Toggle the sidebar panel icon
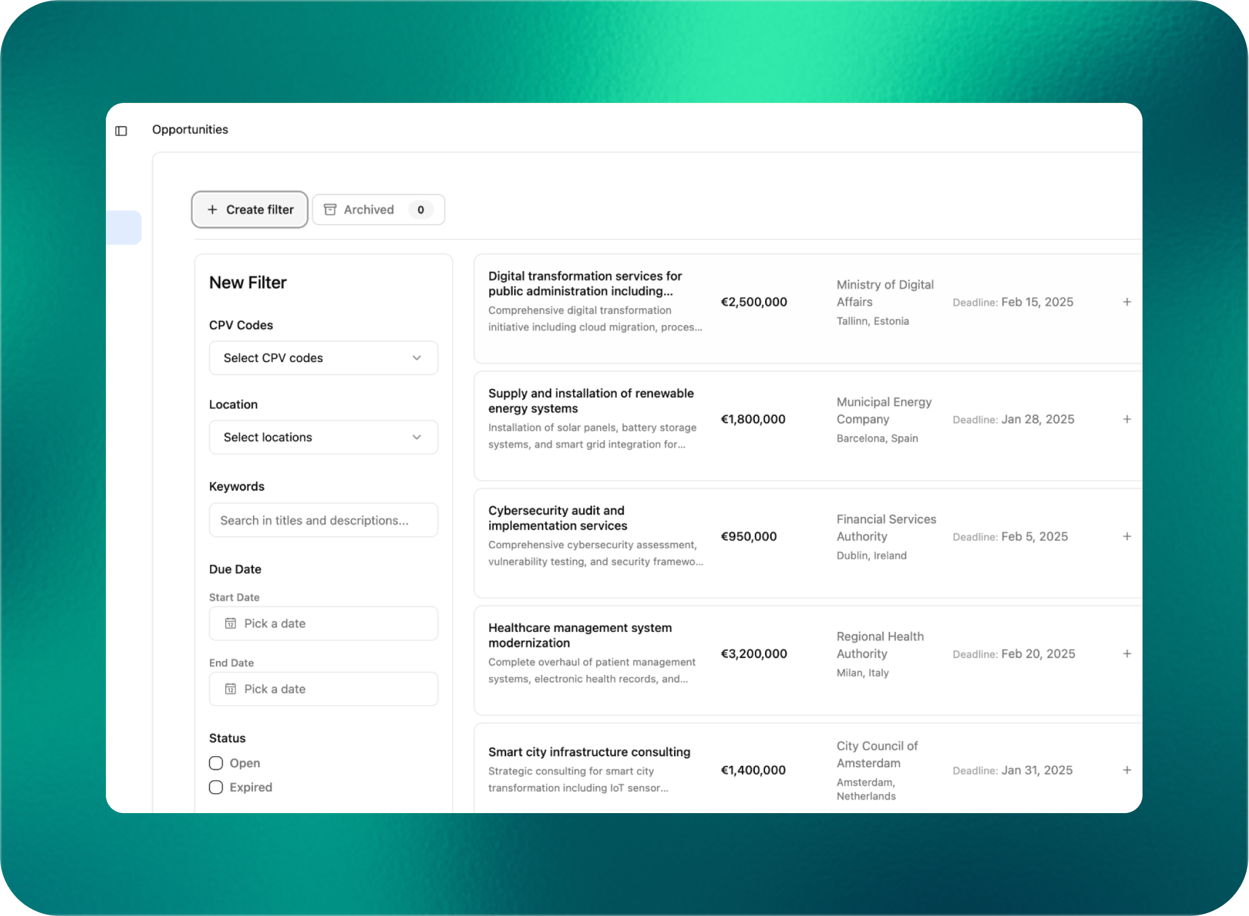The height and width of the screenshot is (916, 1249). coord(121,130)
